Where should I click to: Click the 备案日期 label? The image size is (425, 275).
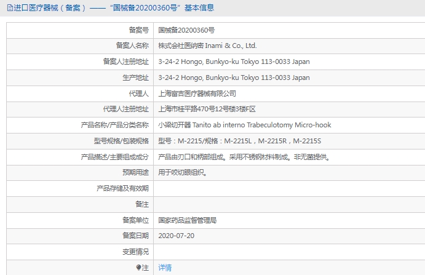(135, 236)
